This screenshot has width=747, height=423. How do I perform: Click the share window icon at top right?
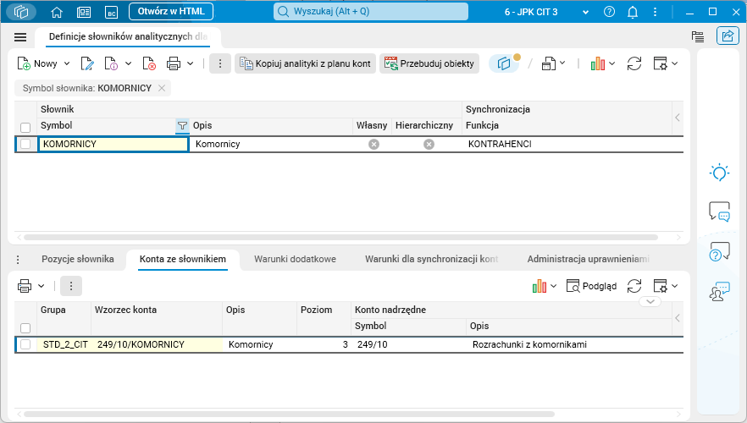tap(728, 36)
